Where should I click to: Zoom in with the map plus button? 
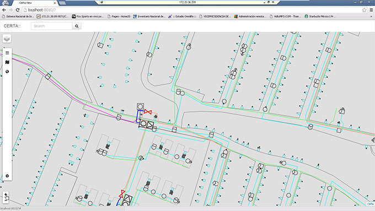[x=6, y=194]
